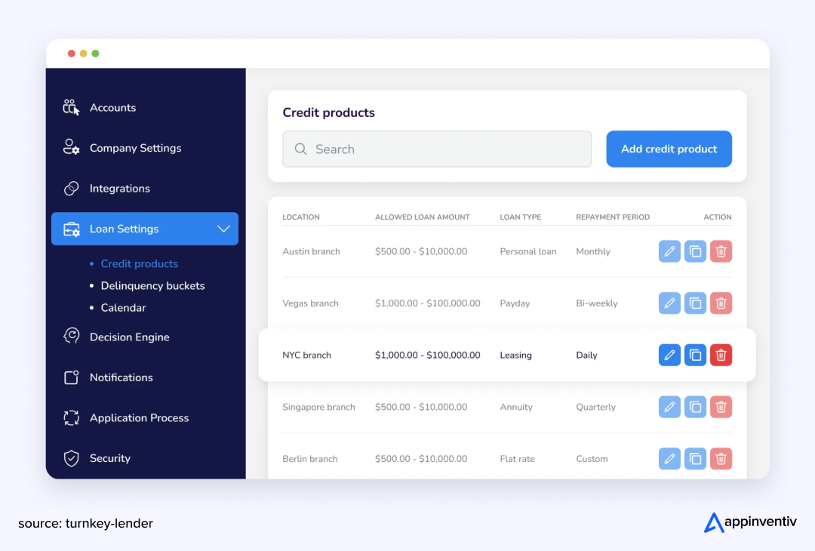Delete the Berlin branch row
The width and height of the screenshot is (815, 551).
[x=721, y=459]
